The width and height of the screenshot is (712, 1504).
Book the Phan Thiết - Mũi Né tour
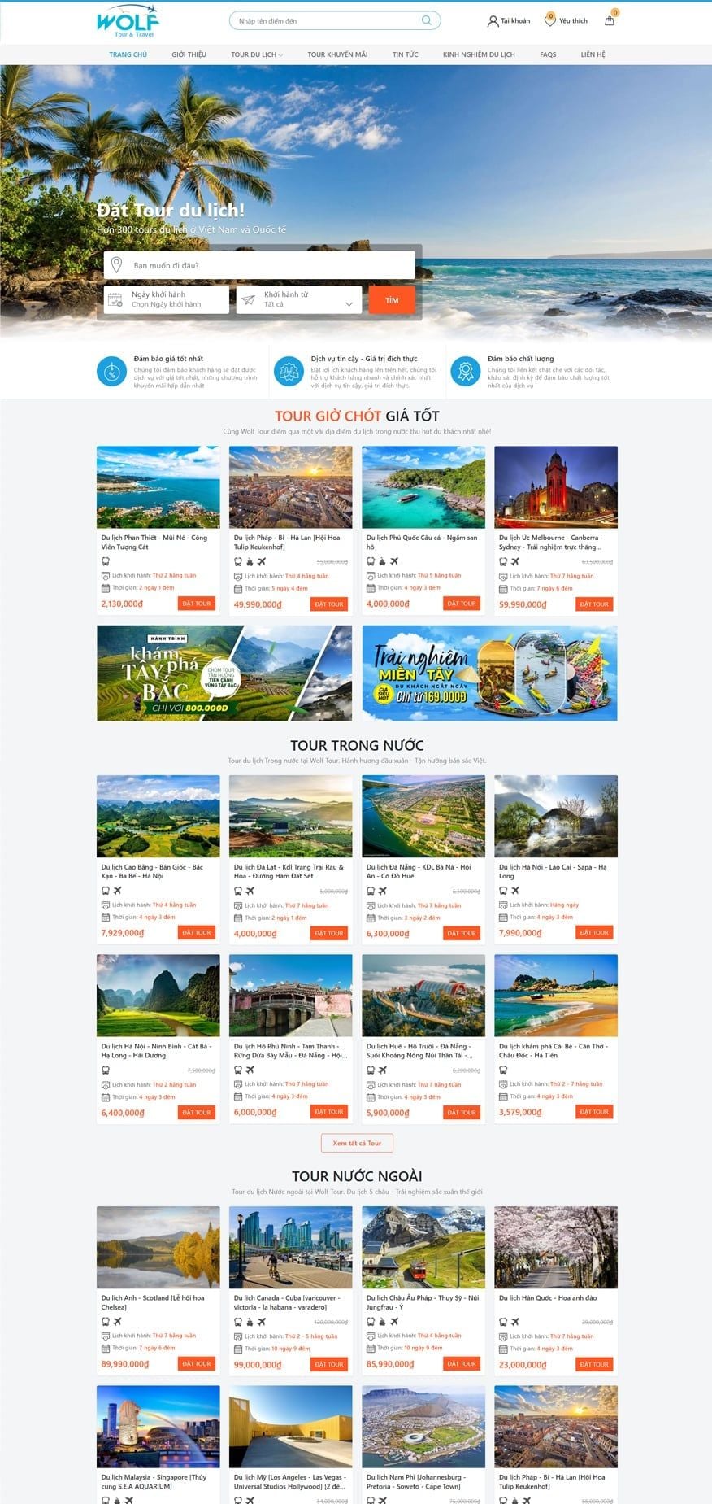[197, 604]
